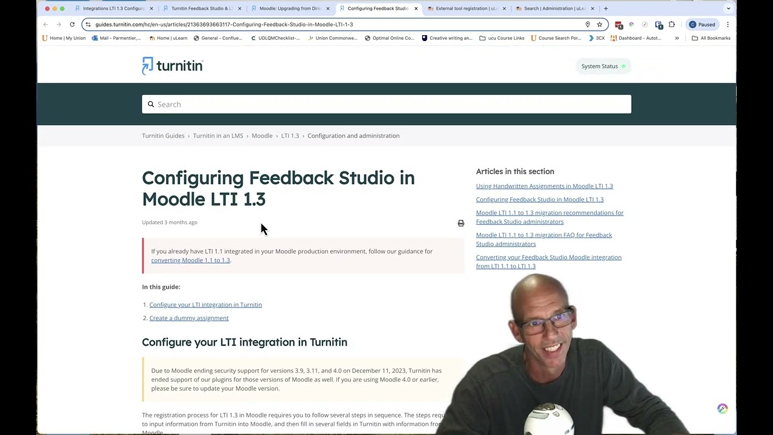Open Using Handwritten Assignments in Moodle LTI 1.3
This screenshot has width=773, height=435.
point(544,186)
